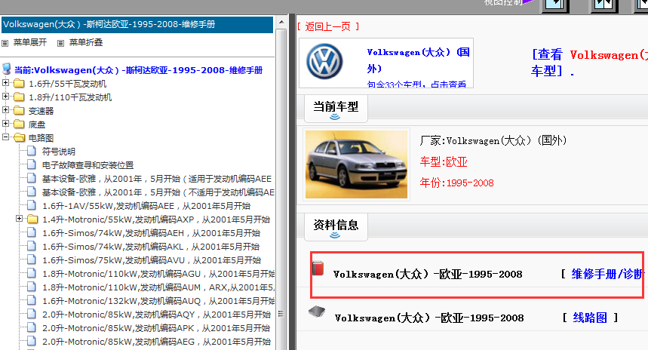Open 1.6升-Simos/74kW 发动机编码AEH entry

[151, 233]
